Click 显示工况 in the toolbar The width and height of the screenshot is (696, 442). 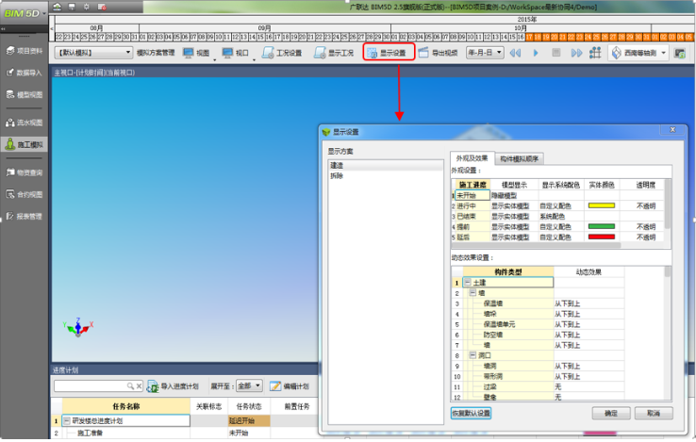334,53
